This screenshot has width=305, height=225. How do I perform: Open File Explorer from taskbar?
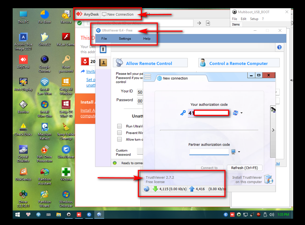click(58, 215)
